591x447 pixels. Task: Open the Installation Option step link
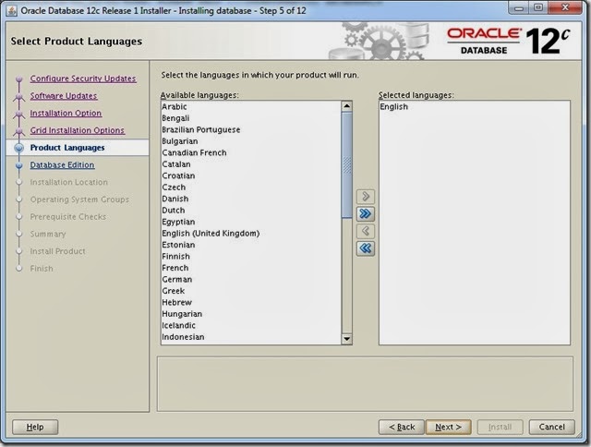[66, 113]
